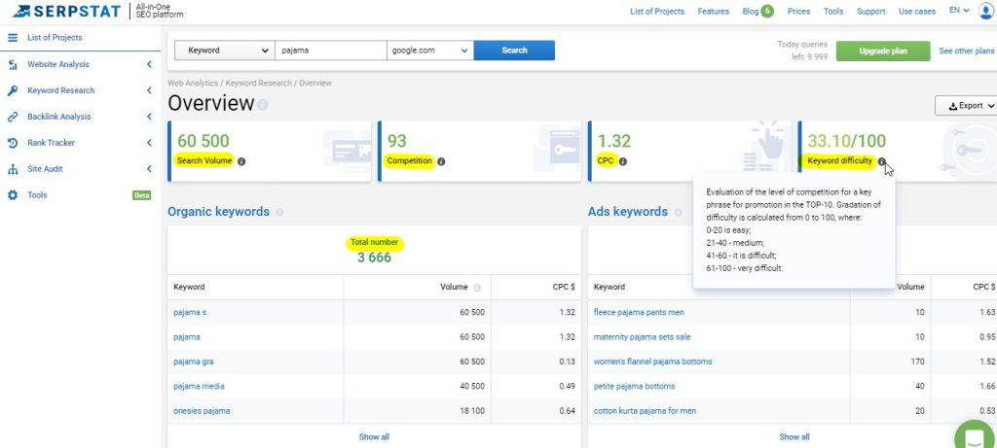The image size is (997, 448).
Task: Click the hamburger menu icon in sidebar
Action: pos(13,38)
